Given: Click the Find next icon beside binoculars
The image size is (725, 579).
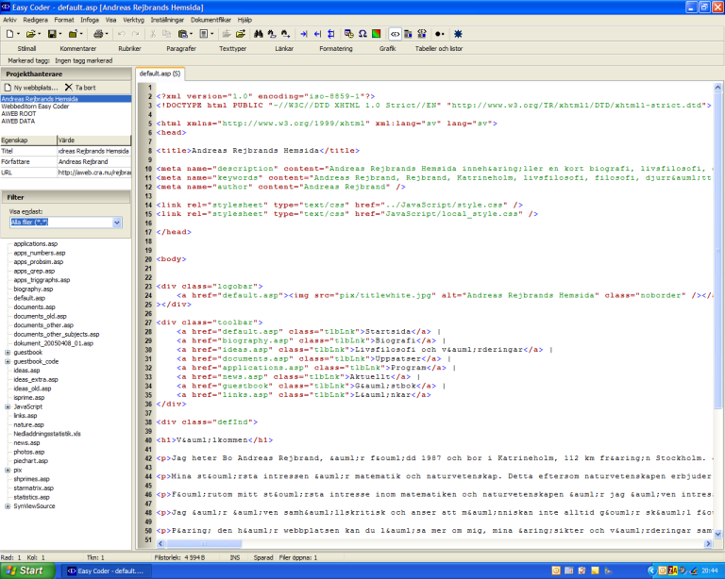Looking at the screenshot, I should tap(272, 34).
